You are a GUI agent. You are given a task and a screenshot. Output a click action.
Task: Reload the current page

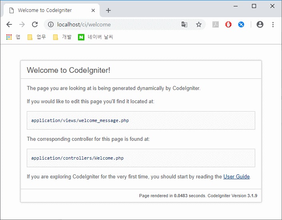pos(35,24)
